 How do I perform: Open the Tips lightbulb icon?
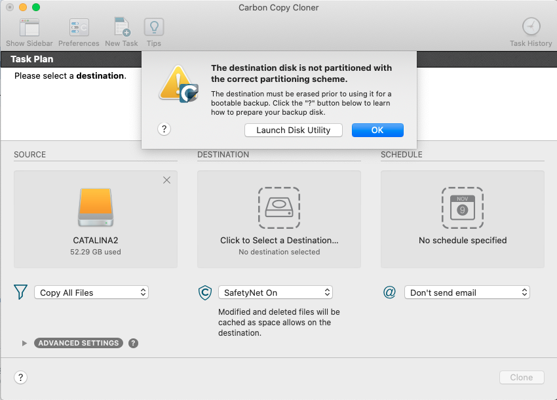[x=154, y=27]
